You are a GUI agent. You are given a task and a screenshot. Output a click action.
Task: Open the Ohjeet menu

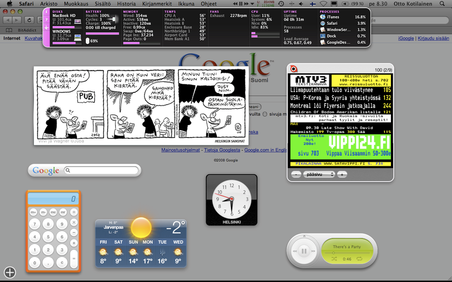(208, 4)
